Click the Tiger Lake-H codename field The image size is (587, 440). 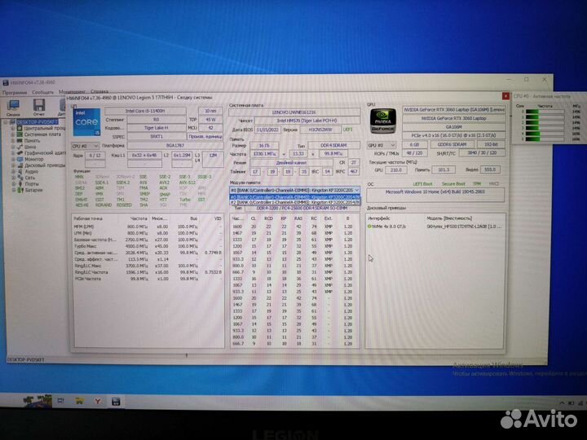(156, 128)
